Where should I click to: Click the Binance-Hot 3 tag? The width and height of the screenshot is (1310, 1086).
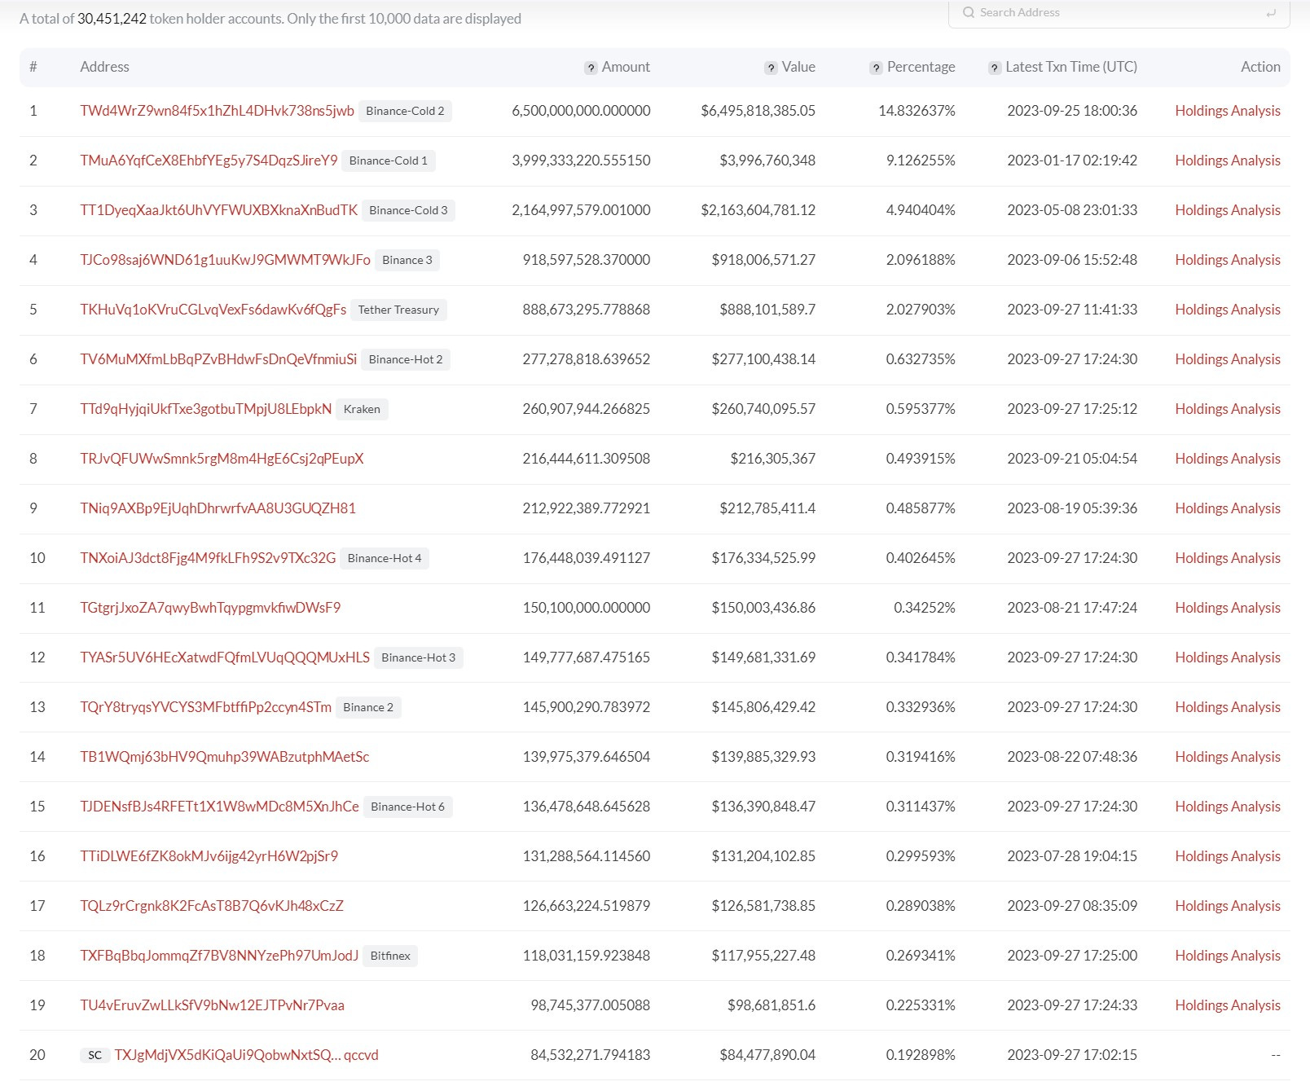point(418,657)
